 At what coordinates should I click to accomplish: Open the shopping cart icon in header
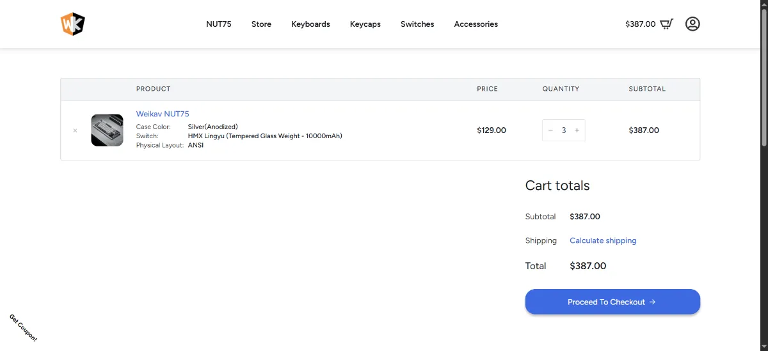666,24
